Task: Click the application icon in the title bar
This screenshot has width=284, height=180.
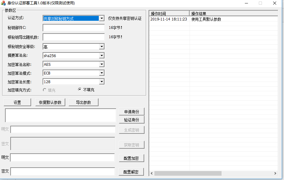Action: (x=3, y=3)
